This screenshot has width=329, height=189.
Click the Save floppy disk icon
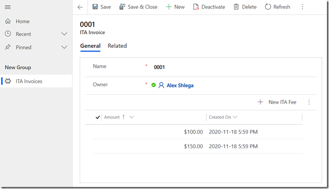95,7
